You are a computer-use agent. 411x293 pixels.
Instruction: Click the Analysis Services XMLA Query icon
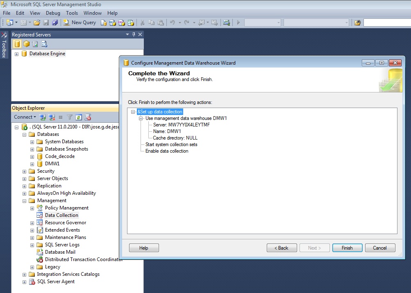point(131,23)
